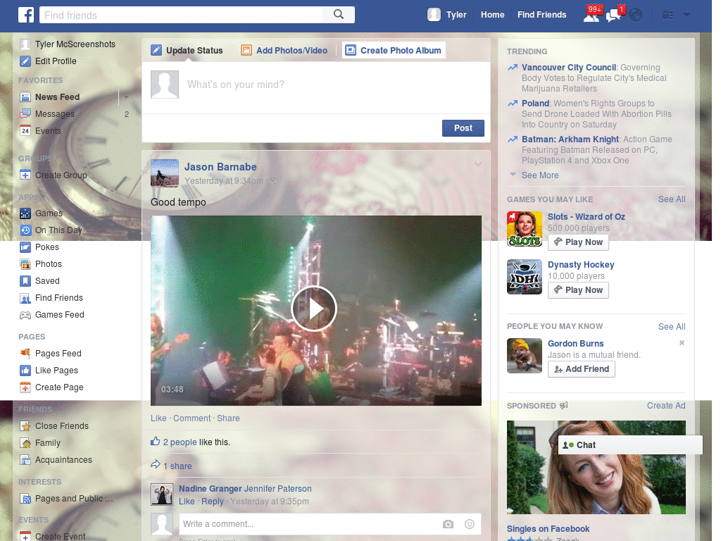The height and width of the screenshot is (541, 721).
Task: Open Jason Barnabe's profile link
Action: 220,167
